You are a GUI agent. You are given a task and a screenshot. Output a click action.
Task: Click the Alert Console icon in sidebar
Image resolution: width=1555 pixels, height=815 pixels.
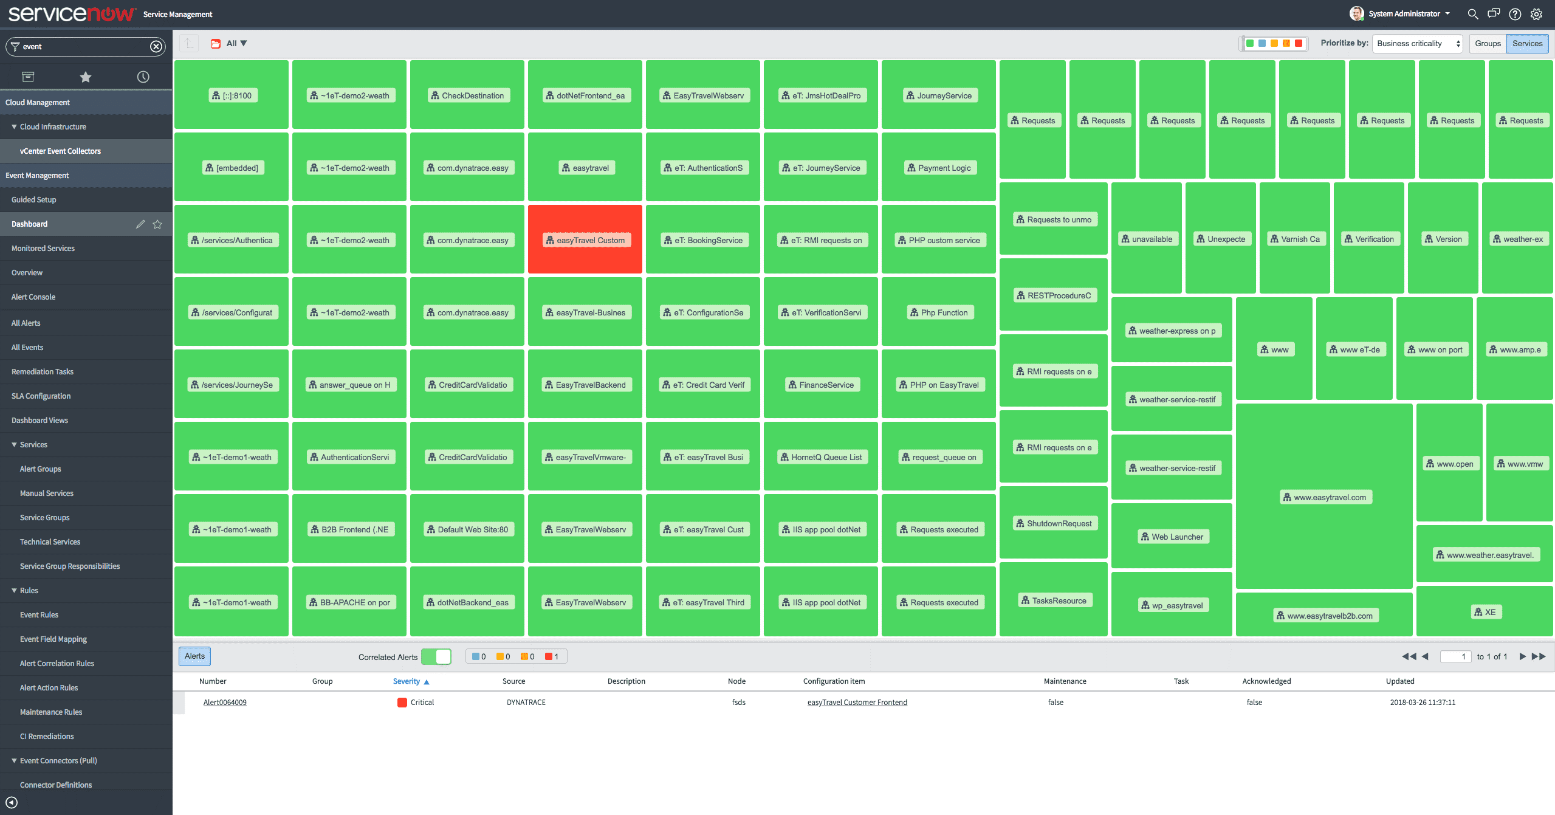33,297
